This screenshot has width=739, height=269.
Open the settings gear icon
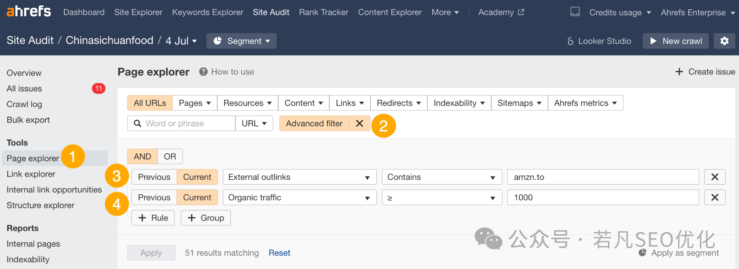[724, 41]
